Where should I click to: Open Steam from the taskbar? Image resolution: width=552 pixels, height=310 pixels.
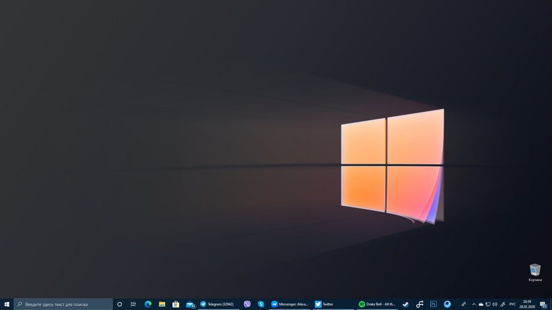click(406, 304)
